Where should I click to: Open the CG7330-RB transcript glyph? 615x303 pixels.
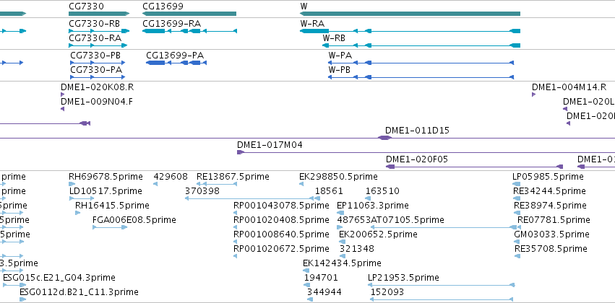click(x=99, y=31)
